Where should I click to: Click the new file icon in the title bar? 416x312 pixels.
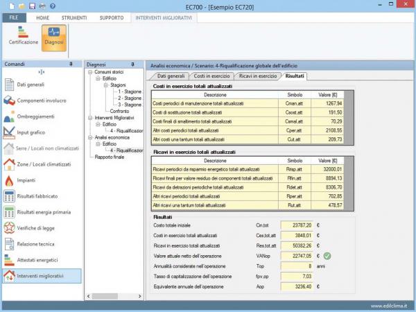[12, 6]
